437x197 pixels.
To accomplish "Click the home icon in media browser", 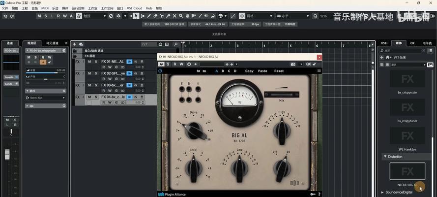I will click(x=387, y=58).
